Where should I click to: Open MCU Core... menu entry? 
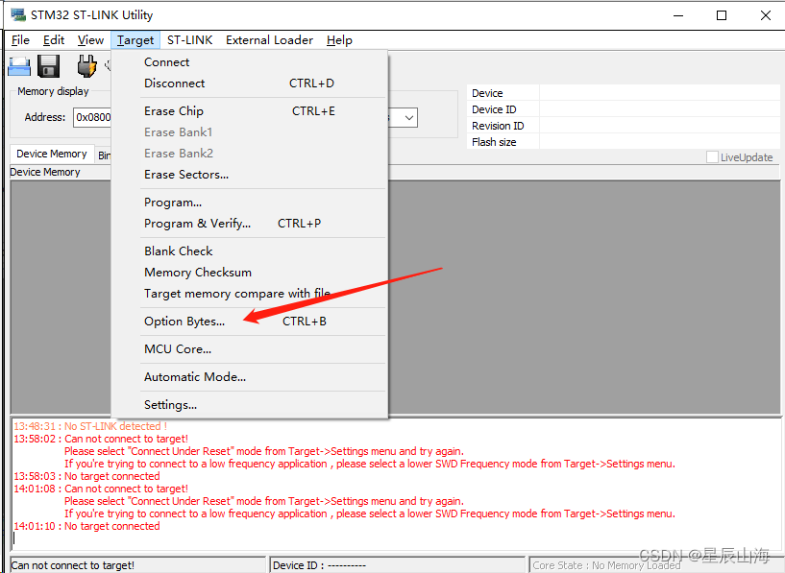coord(249,349)
